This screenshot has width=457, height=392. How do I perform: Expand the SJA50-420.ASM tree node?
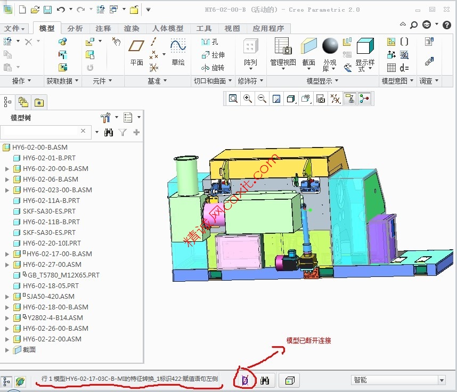coord(7,297)
